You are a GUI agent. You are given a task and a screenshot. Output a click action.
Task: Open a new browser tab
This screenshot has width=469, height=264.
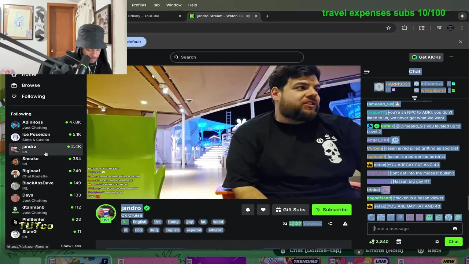[x=267, y=16]
